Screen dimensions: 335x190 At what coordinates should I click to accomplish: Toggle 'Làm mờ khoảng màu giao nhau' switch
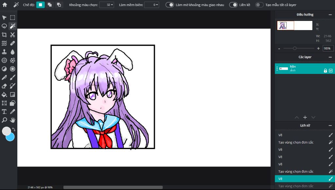click(170, 5)
